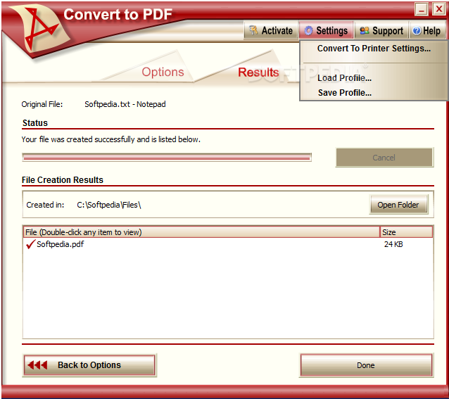Close the Convert to PDF window
The image size is (449, 399).
pos(438,9)
